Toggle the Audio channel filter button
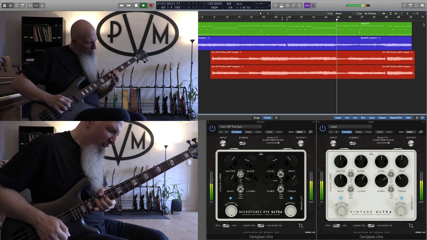This screenshot has height=240, width=427. (338, 118)
